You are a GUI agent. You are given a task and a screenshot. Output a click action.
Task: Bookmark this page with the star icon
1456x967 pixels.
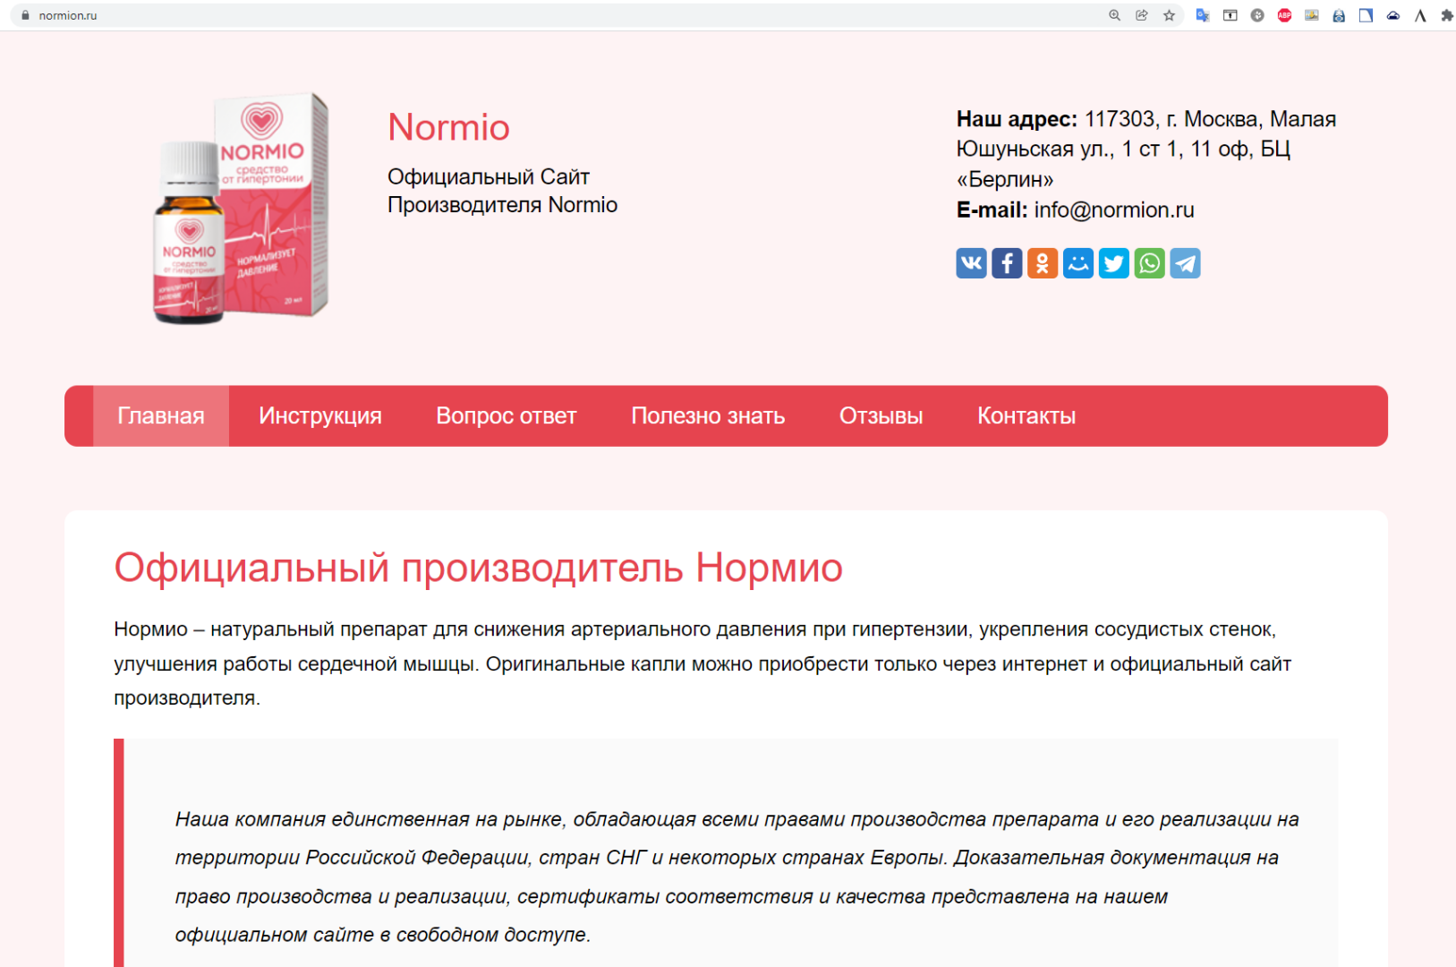click(x=1169, y=15)
